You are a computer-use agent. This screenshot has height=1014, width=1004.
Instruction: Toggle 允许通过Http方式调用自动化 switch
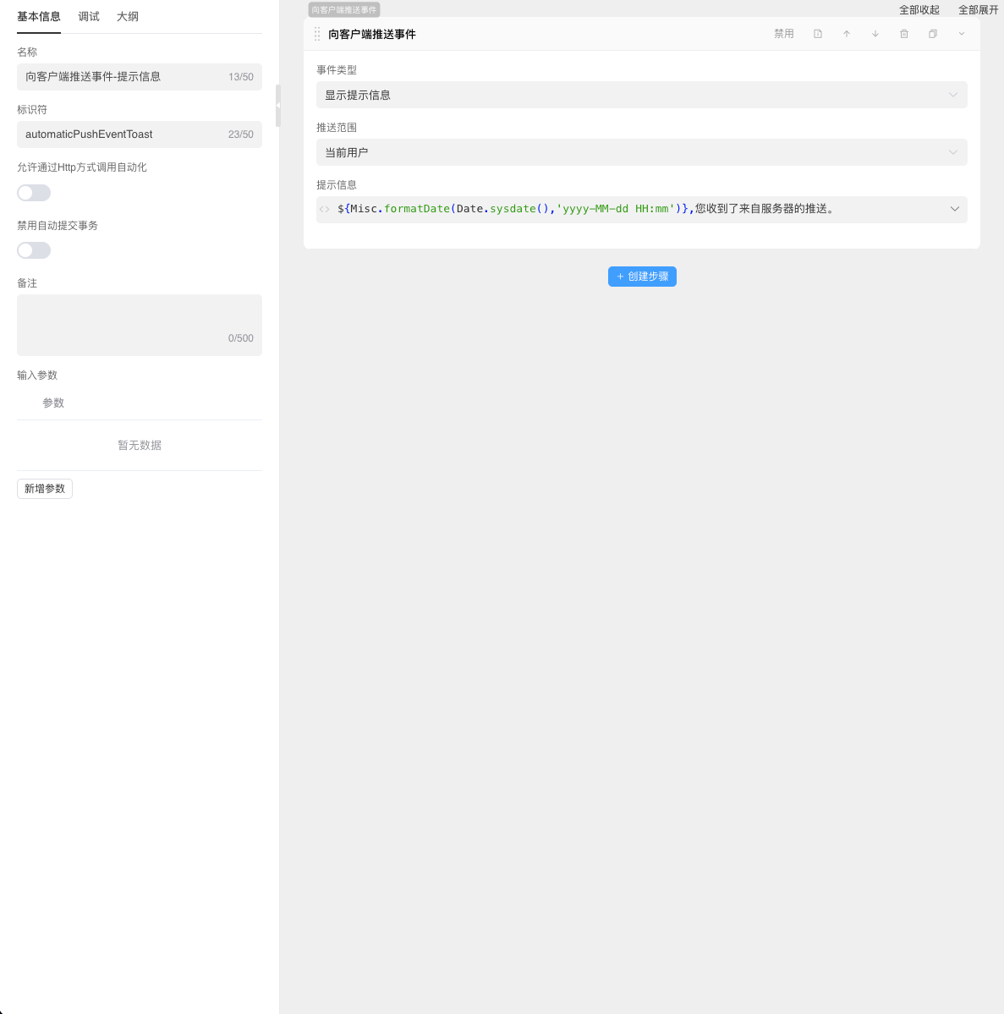click(34, 193)
